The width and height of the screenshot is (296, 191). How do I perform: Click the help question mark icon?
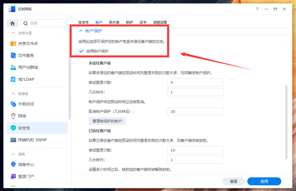point(257,9)
